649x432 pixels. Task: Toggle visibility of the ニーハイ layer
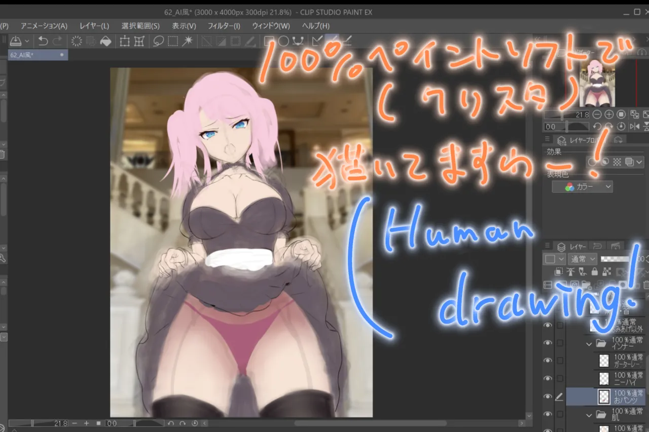548,379
